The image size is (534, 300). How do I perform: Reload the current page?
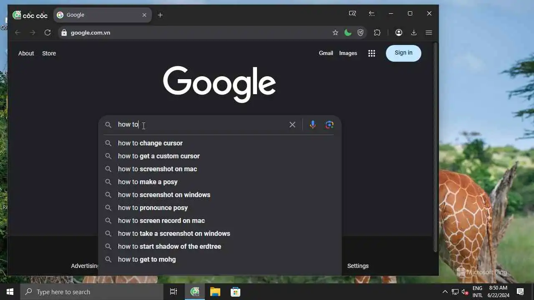tap(48, 32)
